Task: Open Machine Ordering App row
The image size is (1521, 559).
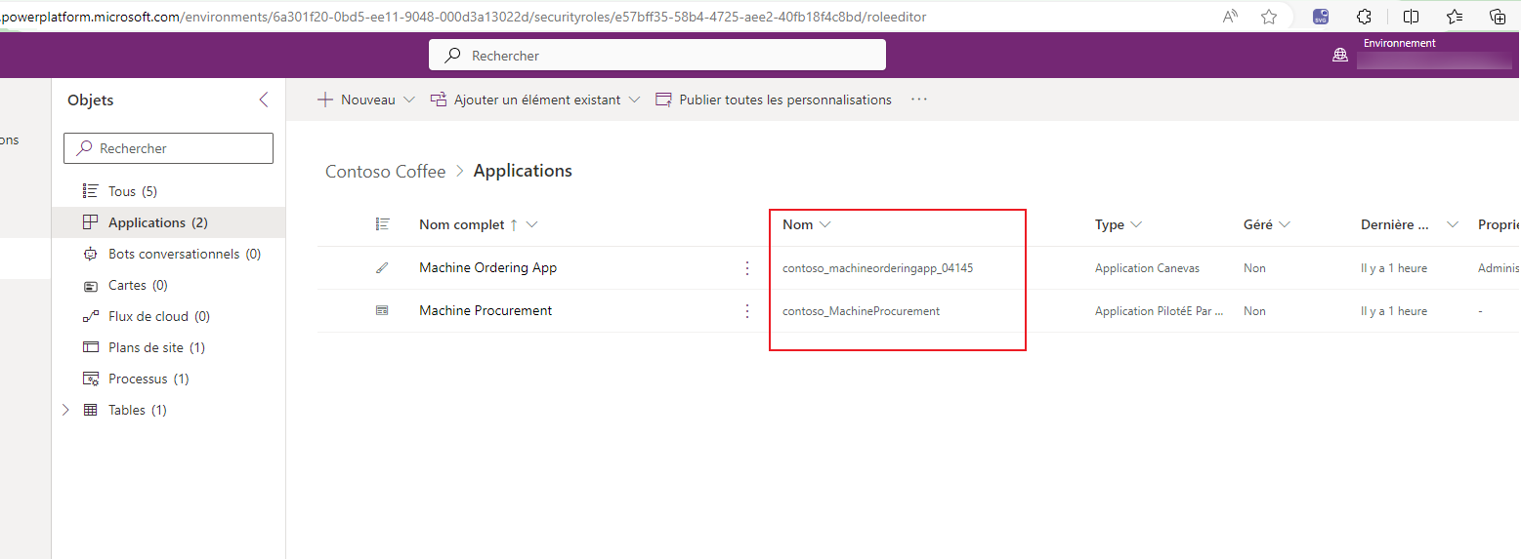Action: click(487, 267)
